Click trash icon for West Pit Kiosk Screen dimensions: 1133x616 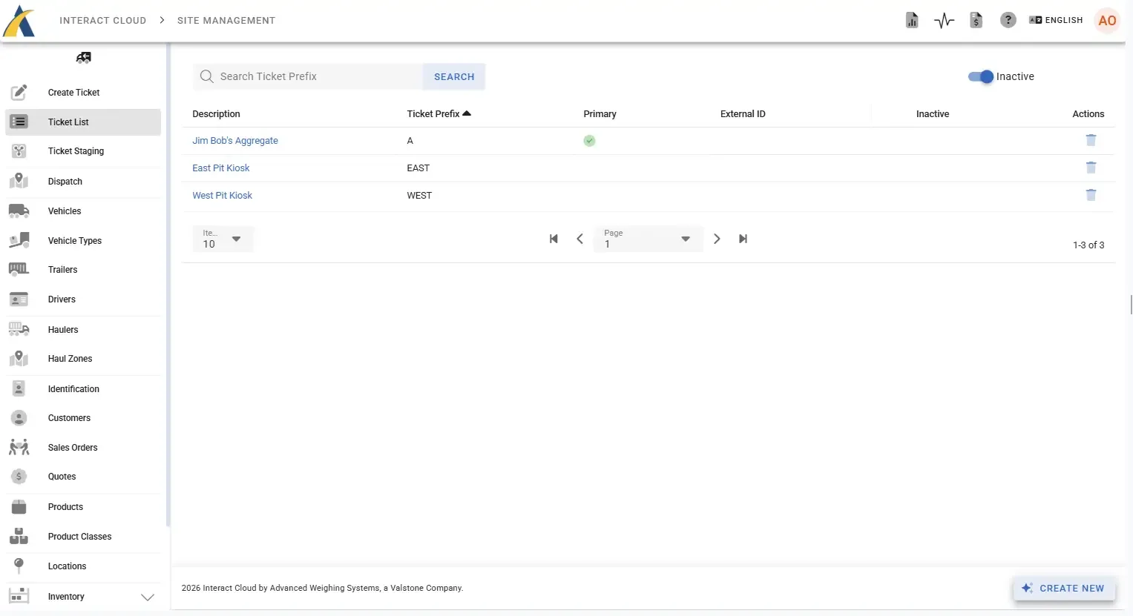point(1091,195)
